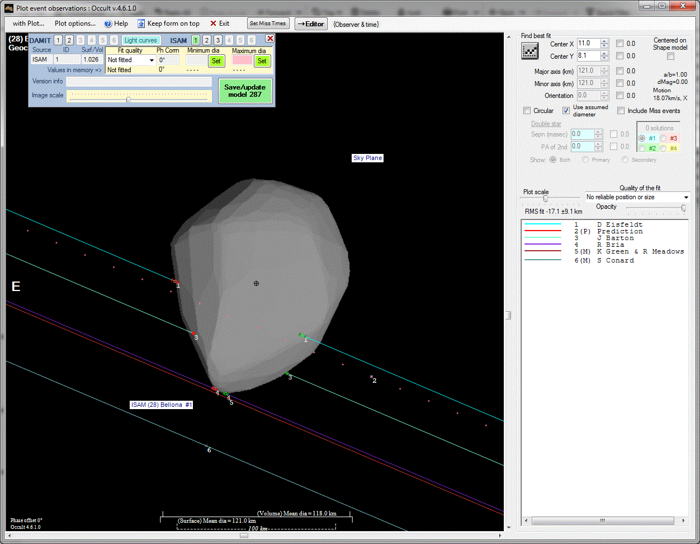Uncheck Use assumed diameter
The image size is (700, 544).
click(566, 111)
